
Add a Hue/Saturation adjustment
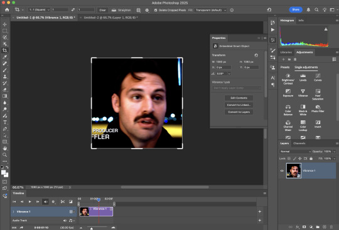tap(318, 95)
